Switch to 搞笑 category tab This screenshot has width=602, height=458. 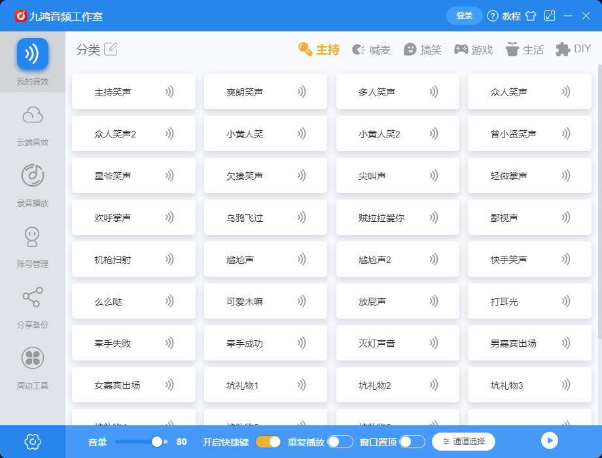click(x=422, y=50)
